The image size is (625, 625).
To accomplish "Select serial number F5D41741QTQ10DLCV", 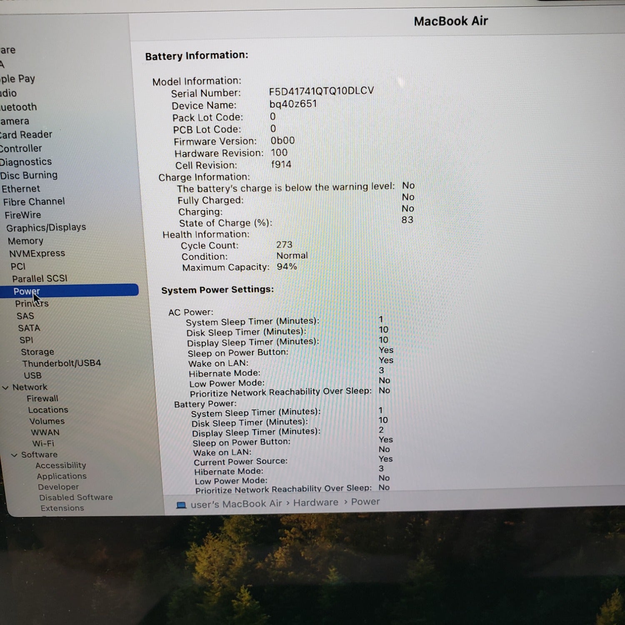I will [321, 91].
